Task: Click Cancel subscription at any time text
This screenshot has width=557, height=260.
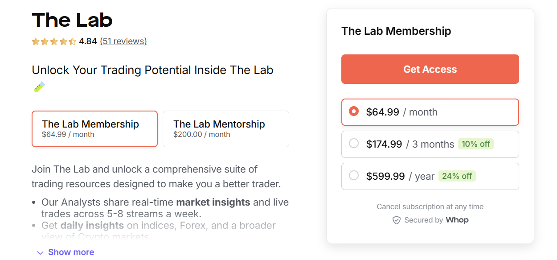Action: [x=430, y=206]
